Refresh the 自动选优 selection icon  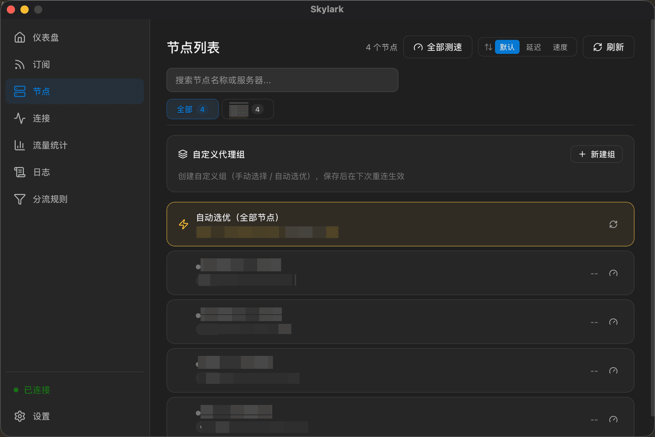613,224
